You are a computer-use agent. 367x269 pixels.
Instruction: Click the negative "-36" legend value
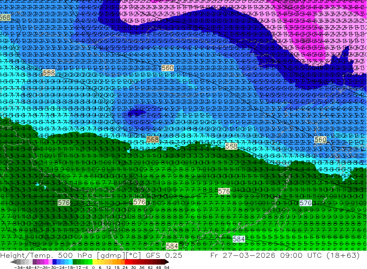[44, 268]
